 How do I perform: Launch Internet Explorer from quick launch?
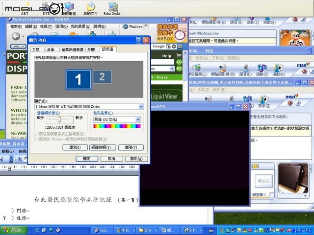click(37, 230)
